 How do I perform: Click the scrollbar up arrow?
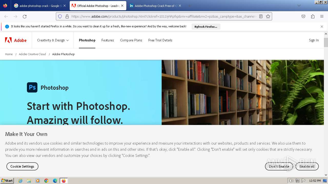click(x=326, y=34)
